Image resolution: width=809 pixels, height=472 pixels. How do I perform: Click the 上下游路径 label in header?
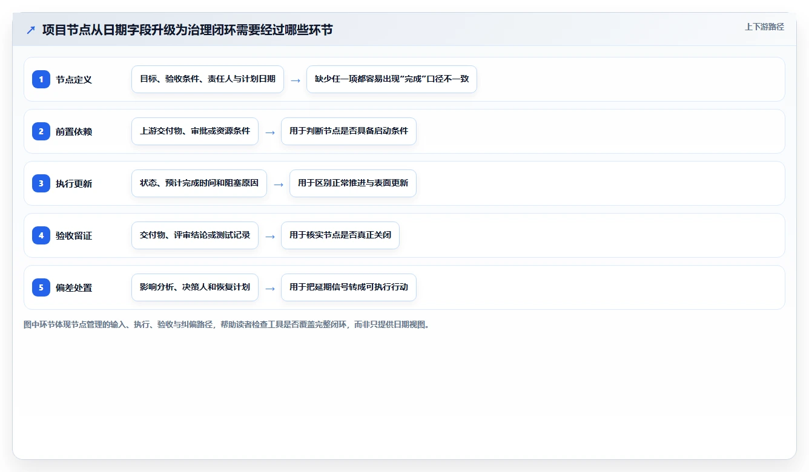click(x=764, y=27)
